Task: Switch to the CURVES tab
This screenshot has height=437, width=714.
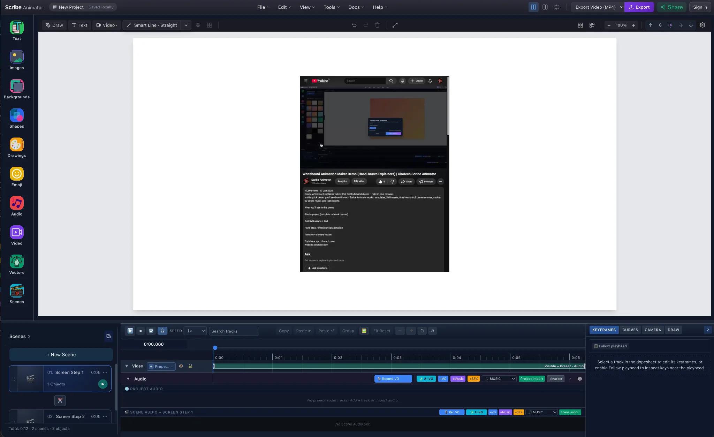Action: (630, 330)
